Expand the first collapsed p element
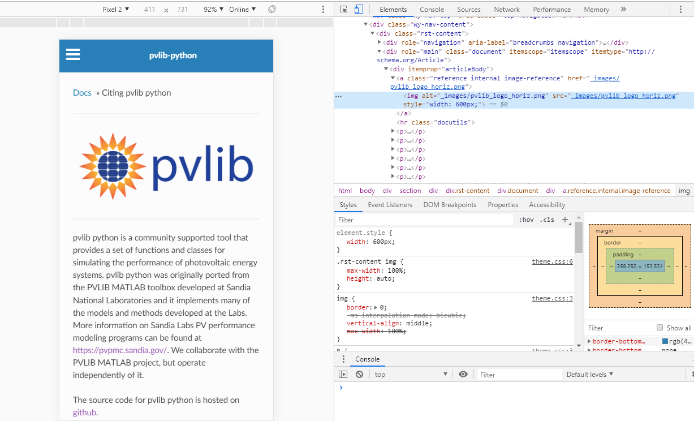This screenshot has width=694, height=421. click(x=393, y=131)
